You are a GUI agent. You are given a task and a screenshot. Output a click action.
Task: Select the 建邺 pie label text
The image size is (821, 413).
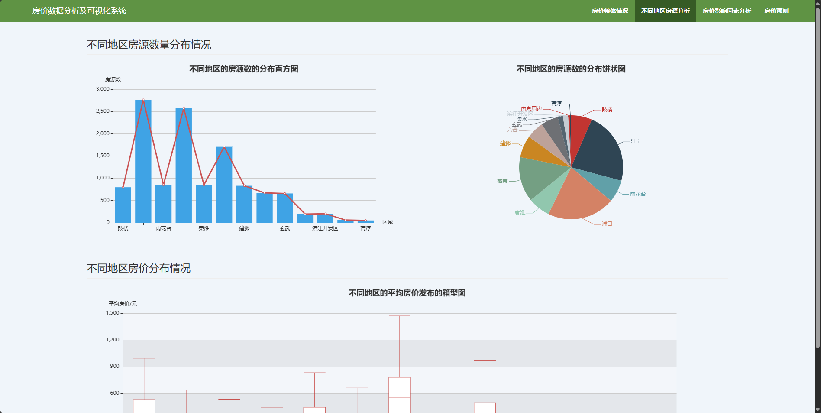click(x=505, y=143)
